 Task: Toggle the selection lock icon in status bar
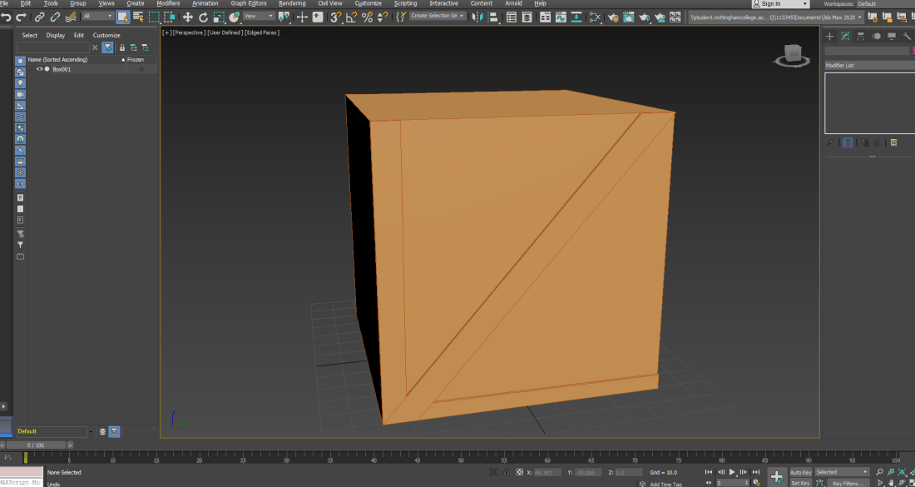[x=506, y=472]
